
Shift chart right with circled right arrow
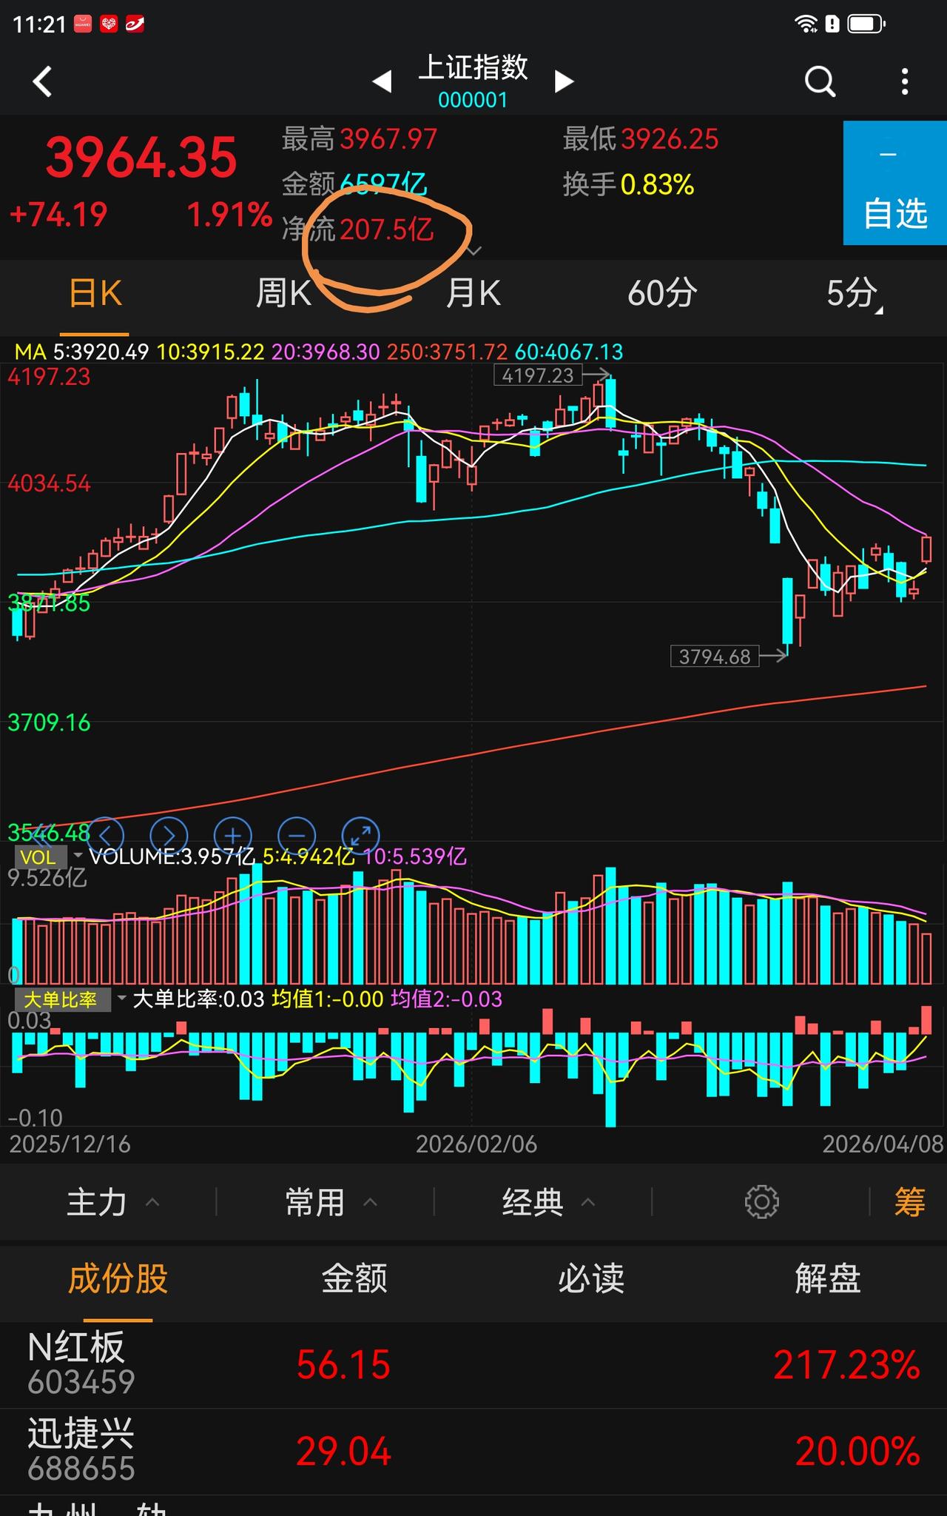(x=169, y=836)
